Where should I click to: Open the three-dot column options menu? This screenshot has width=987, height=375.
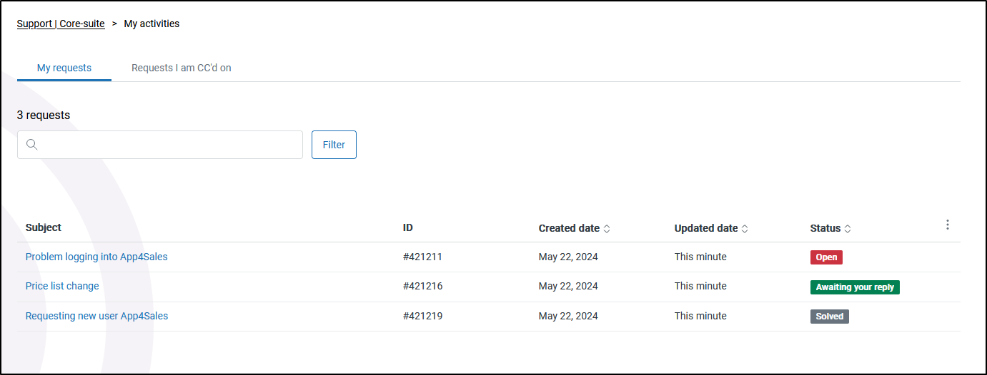click(948, 225)
